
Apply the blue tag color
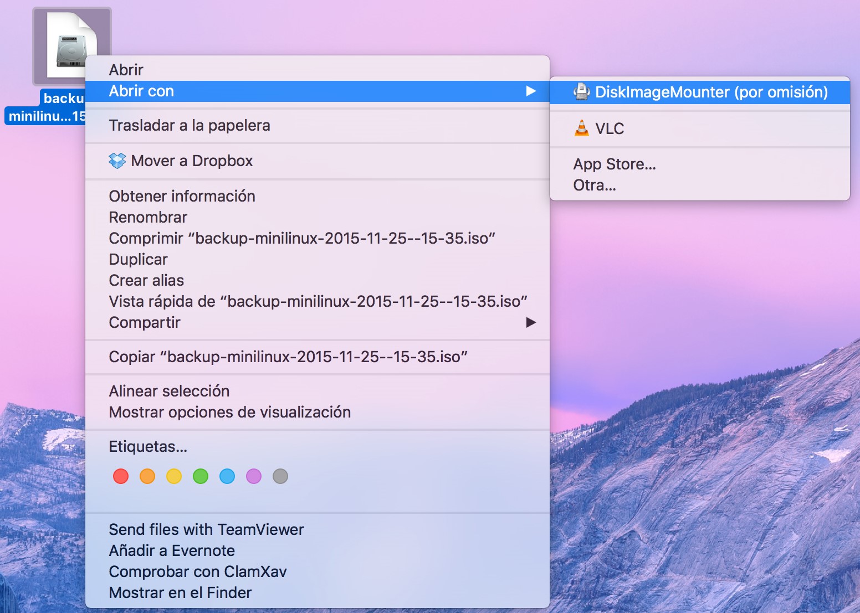pyautogui.click(x=227, y=476)
